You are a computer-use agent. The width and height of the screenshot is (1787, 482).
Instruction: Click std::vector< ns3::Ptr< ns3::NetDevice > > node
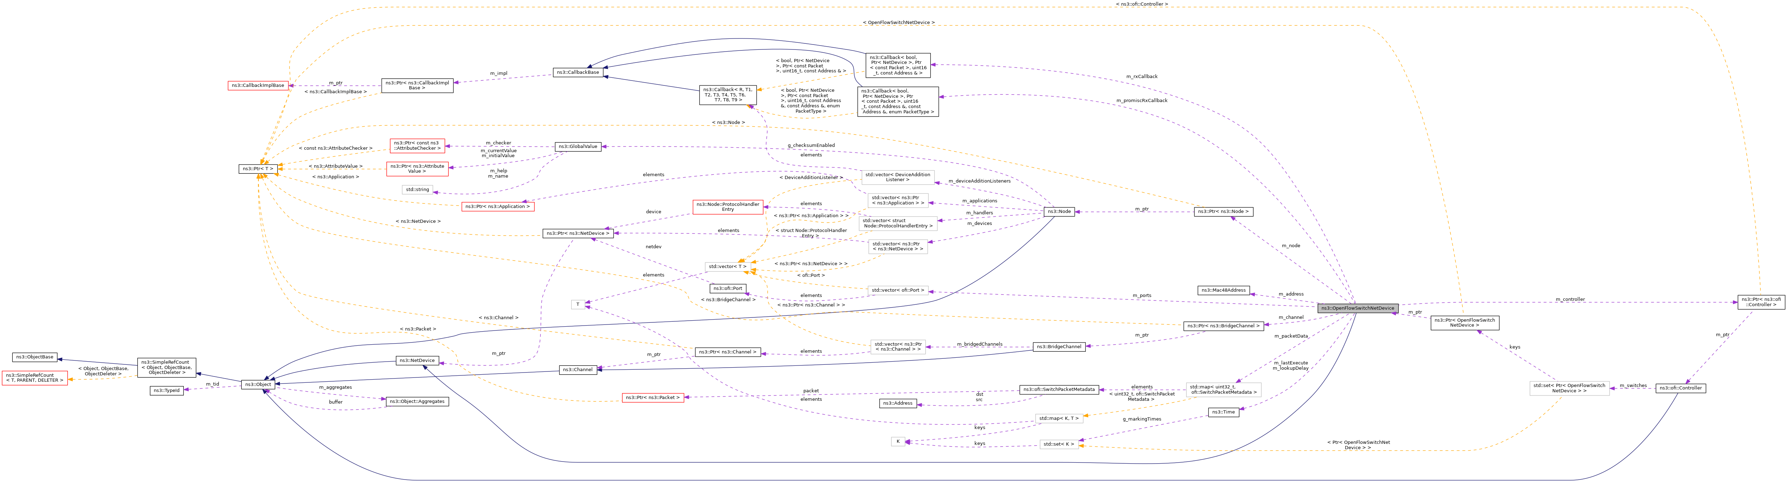(898, 247)
